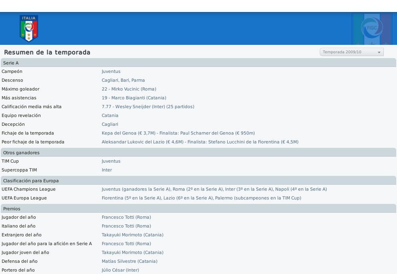Click the Resumen de la temporada title
The image size is (397, 274).
(47, 52)
